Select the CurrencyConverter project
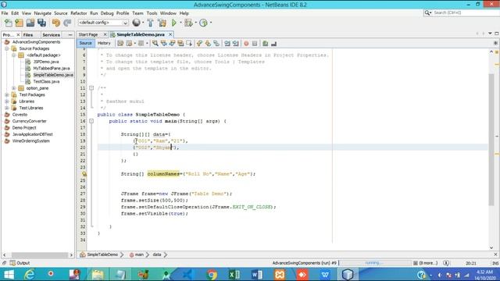The height and width of the screenshot is (281, 500). point(29,121)
